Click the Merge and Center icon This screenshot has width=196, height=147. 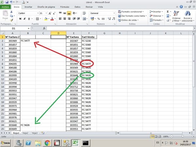[x=84, y=19]
